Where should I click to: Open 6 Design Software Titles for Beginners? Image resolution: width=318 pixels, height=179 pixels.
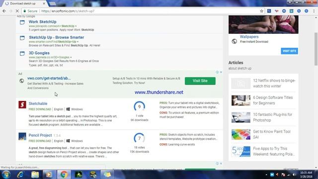(x=273, y=100)
